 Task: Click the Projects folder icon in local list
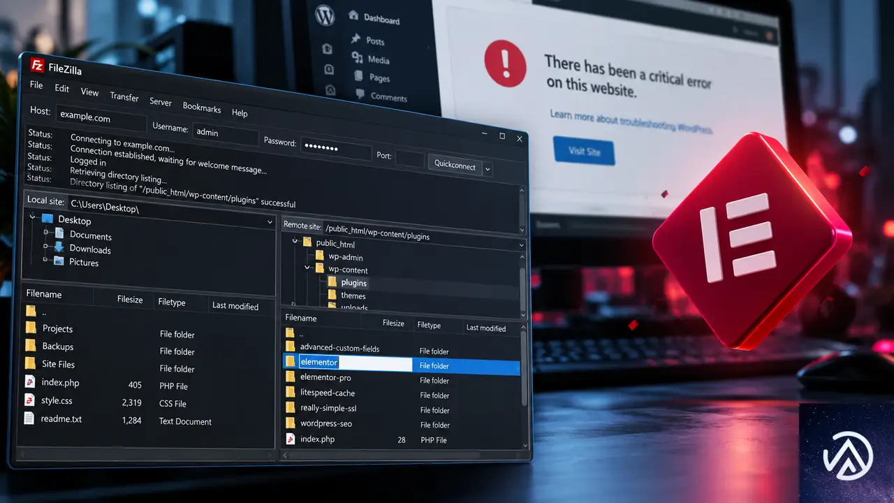point(31,327)
